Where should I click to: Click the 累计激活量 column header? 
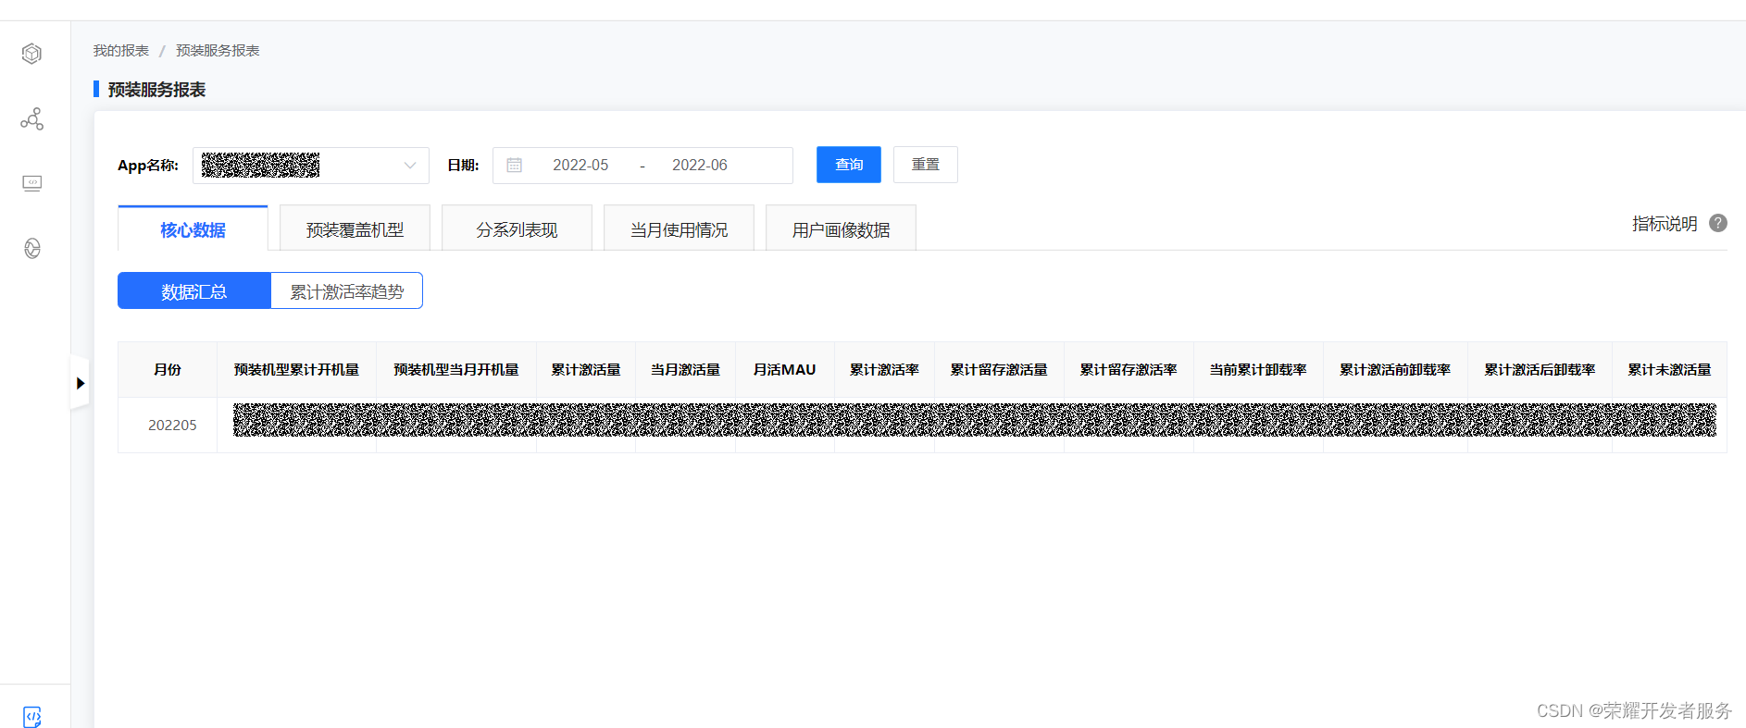click(x=586, y=369)
